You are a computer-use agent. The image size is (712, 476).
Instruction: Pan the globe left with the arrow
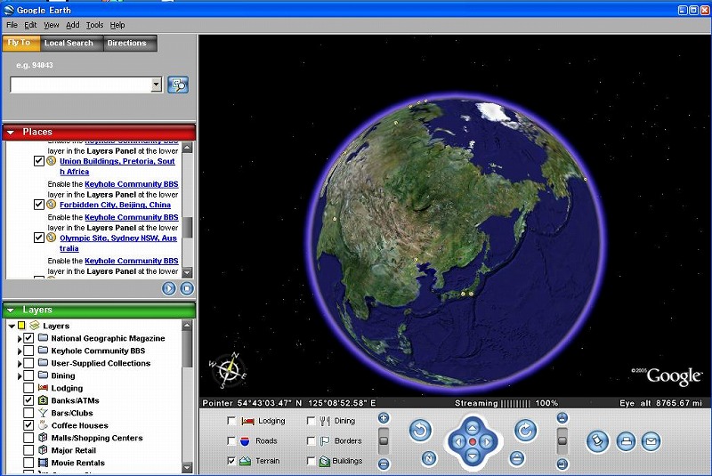[458, 442]
